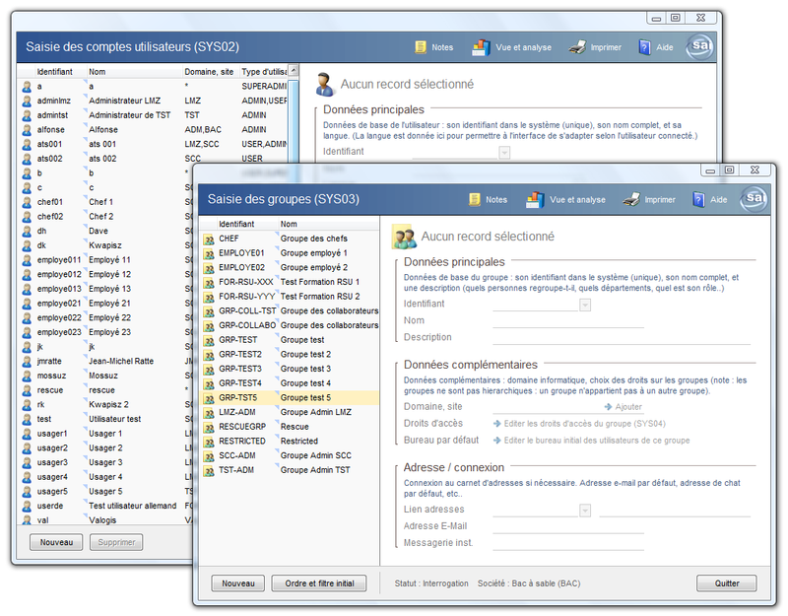Click the Aide icon in SYS02 window
The width and height of the screenshot is (788, 616).
[x=645, y=46]
